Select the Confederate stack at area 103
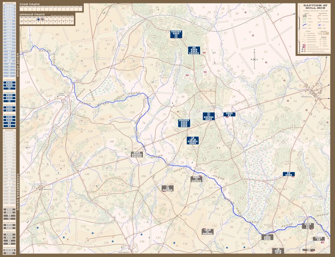Image resolution: width=335 pixels, height=257 pixels. pyautogui.click(x=196, y=179)
